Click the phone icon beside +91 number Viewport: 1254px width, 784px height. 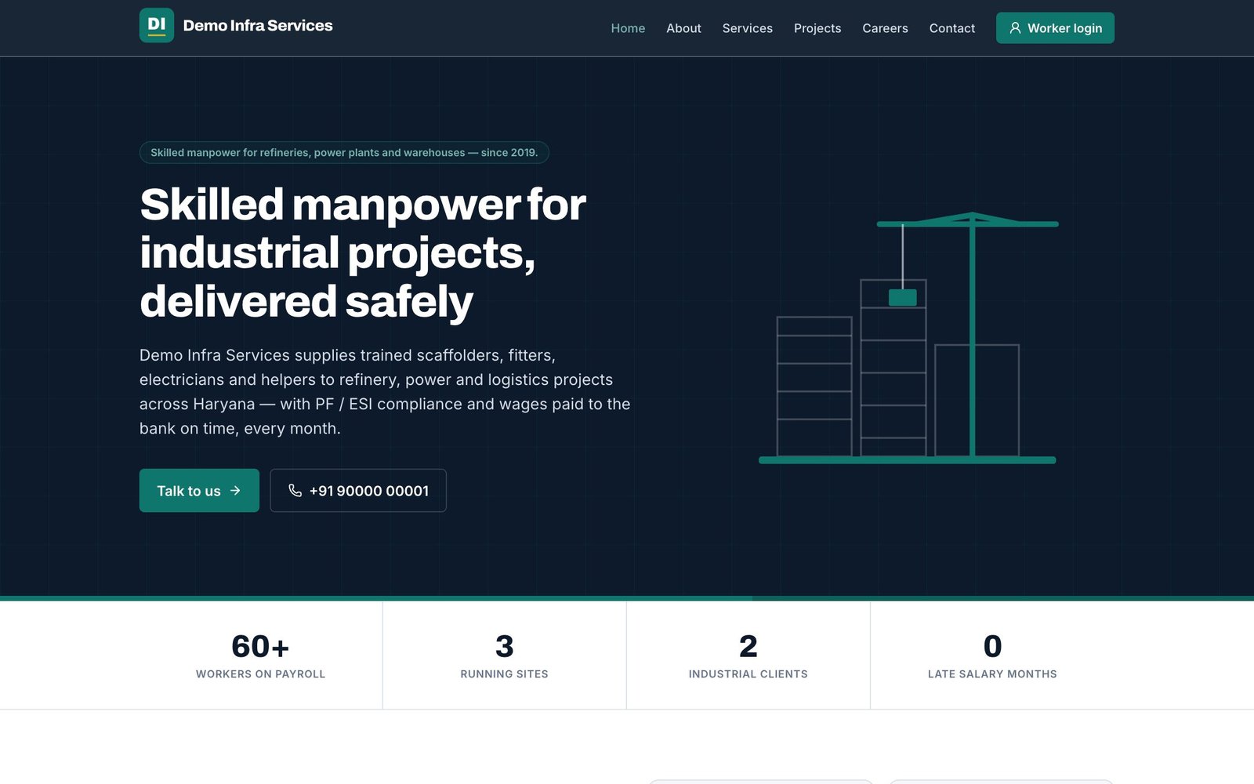(x=295, y=491)
